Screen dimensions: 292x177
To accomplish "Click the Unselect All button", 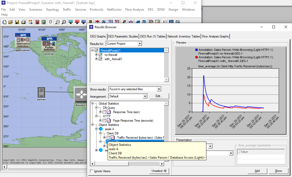I will click(x=159, y=171).
